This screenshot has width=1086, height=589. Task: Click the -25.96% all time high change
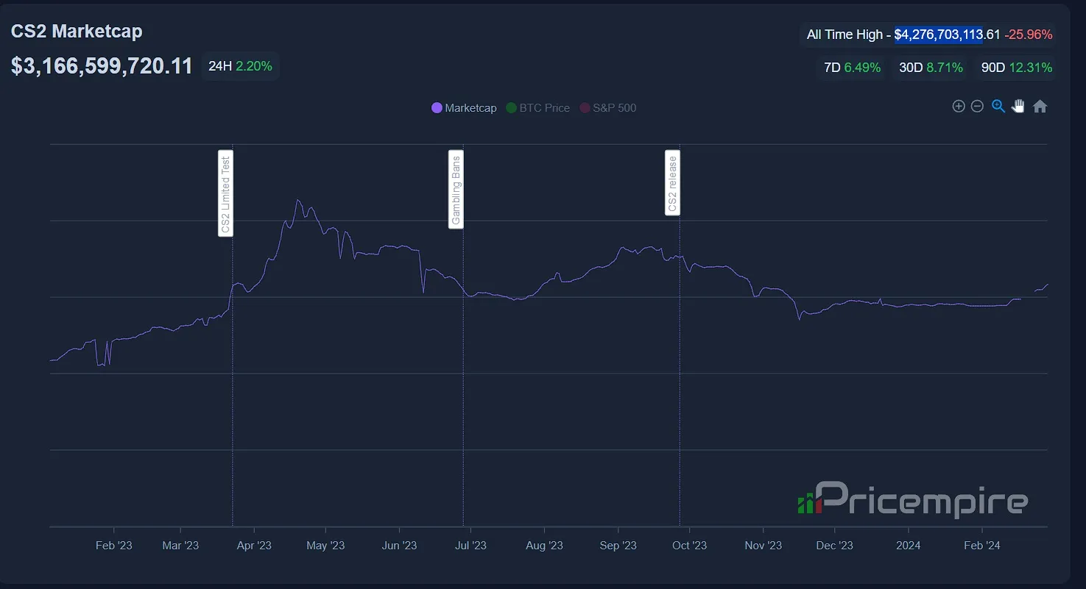coord(1029,35)
